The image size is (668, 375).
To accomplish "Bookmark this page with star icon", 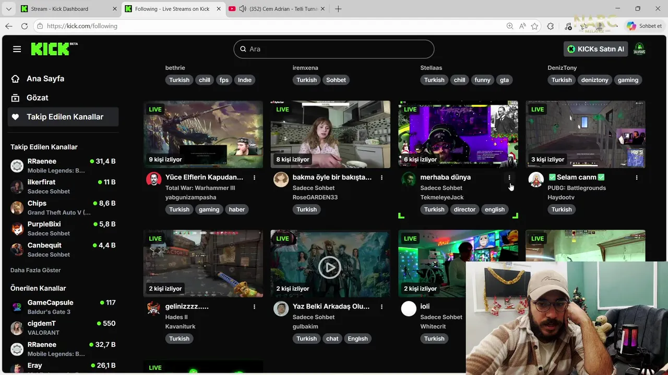I will coord(534,26).
